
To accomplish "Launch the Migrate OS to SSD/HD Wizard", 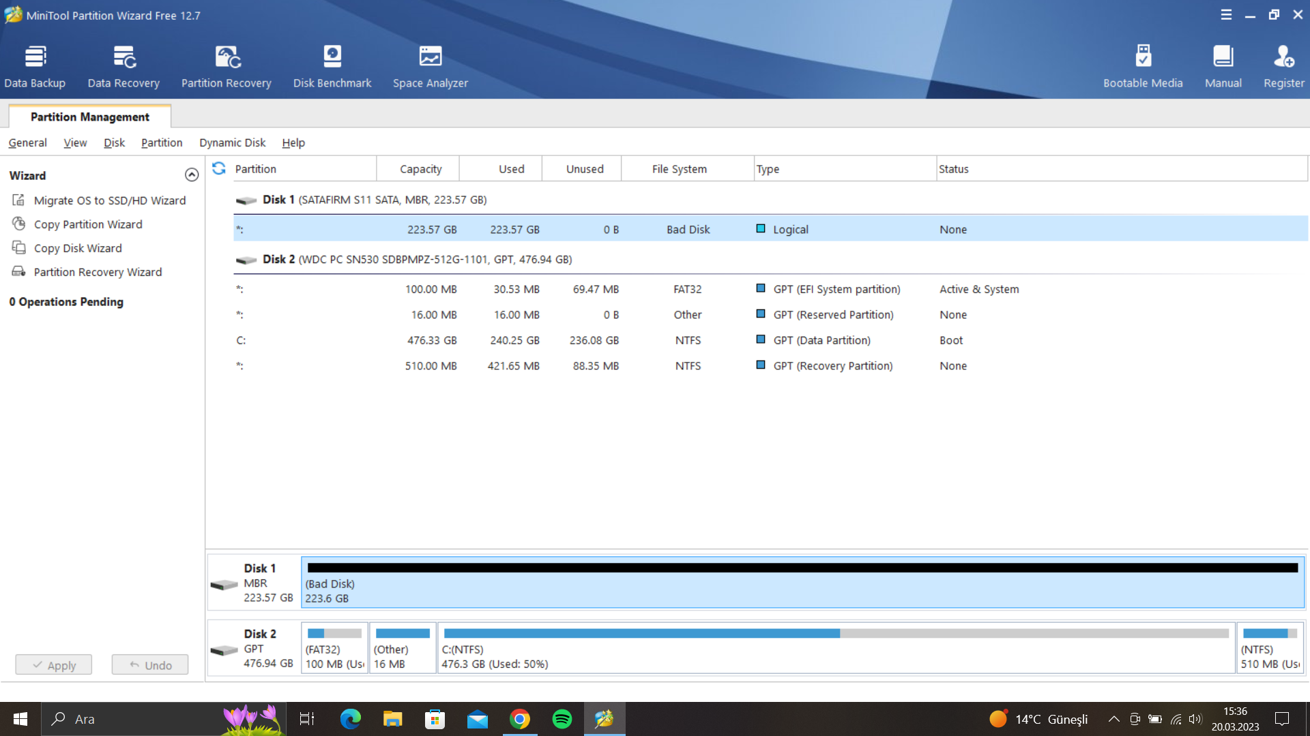I will (x=109, y=200).
